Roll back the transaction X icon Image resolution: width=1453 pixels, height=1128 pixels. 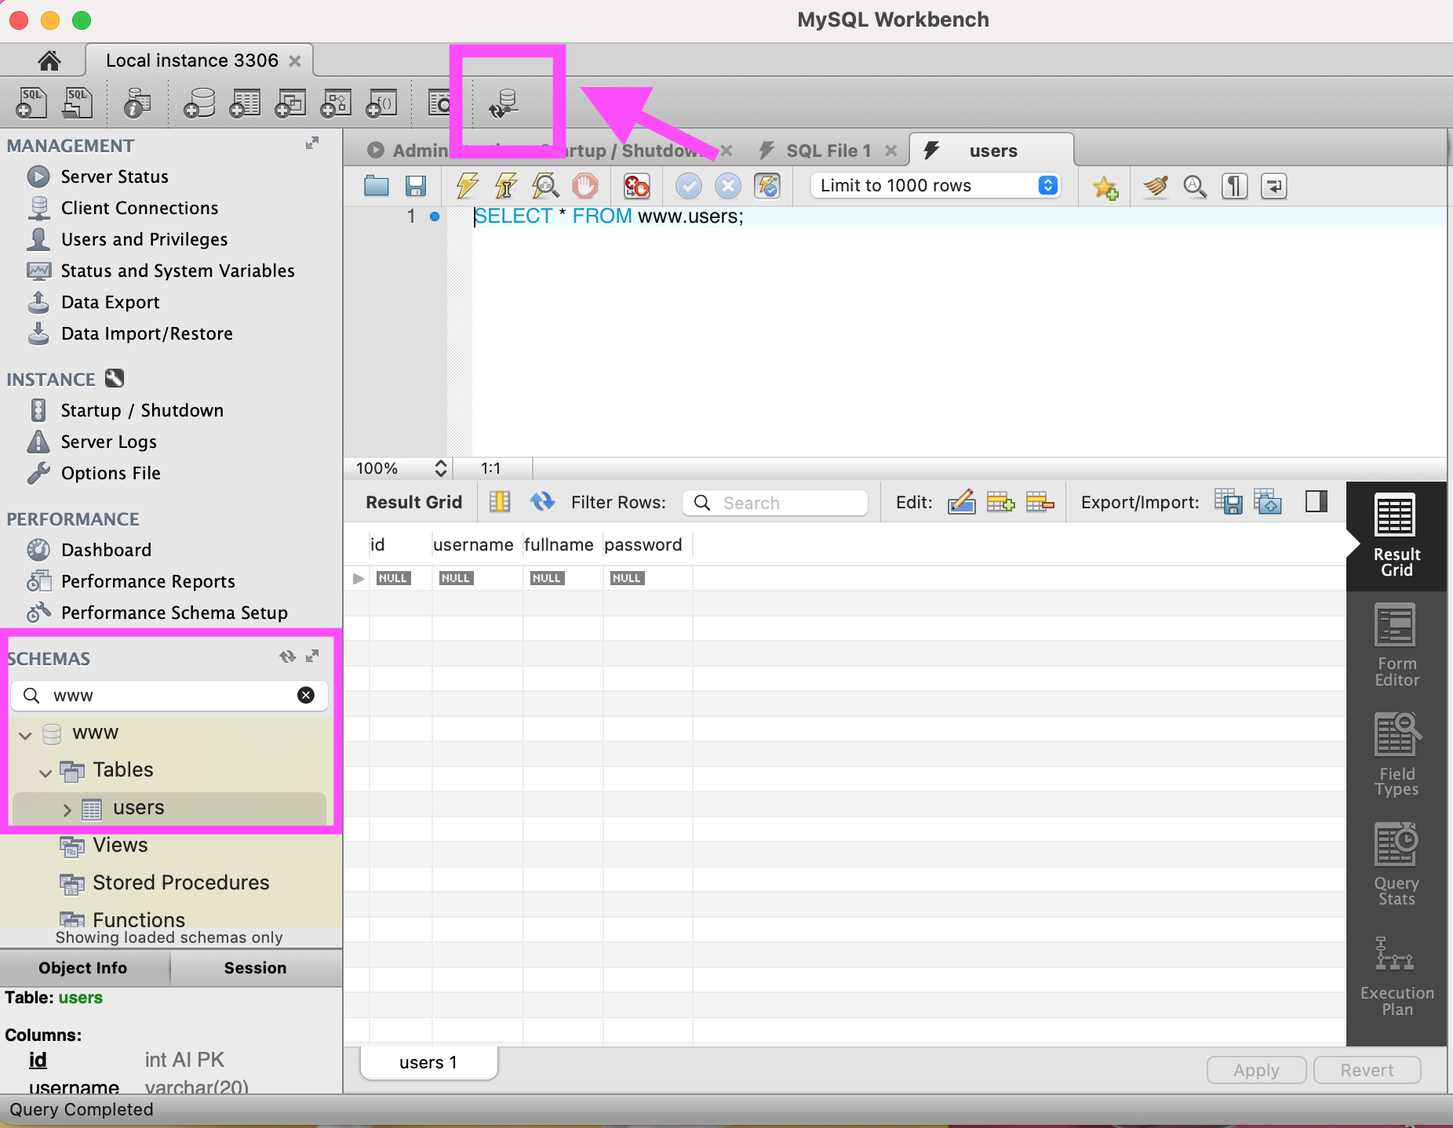tap(728, 186)
